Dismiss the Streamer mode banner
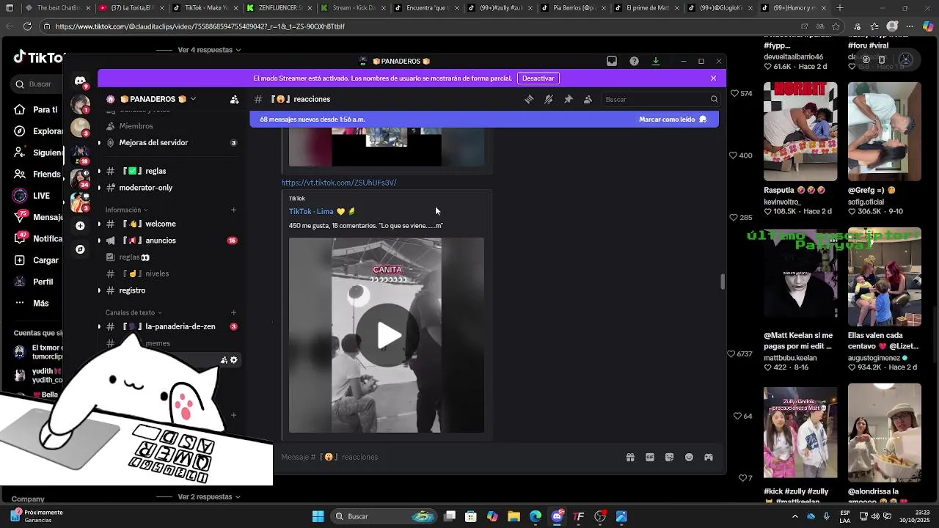The height and width of the screenshot is (528, 939). tap(713, 78)
